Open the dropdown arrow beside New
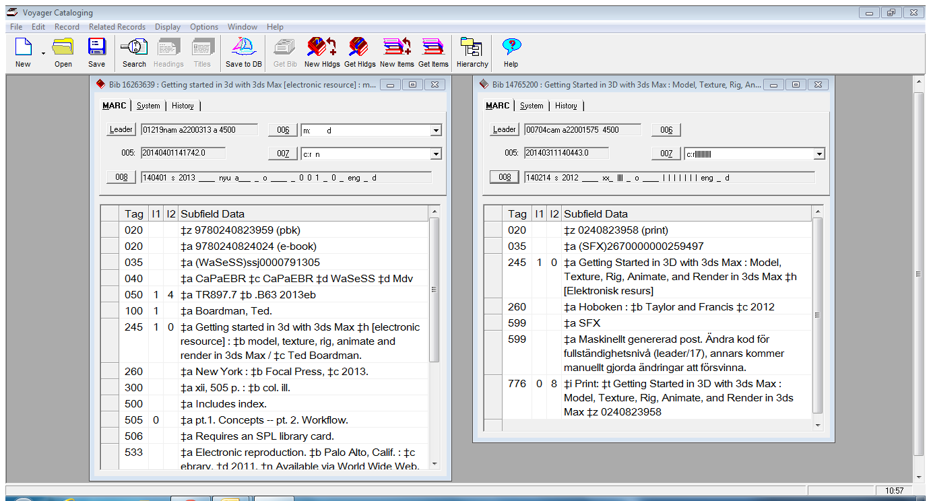 [x=43, y=53]
